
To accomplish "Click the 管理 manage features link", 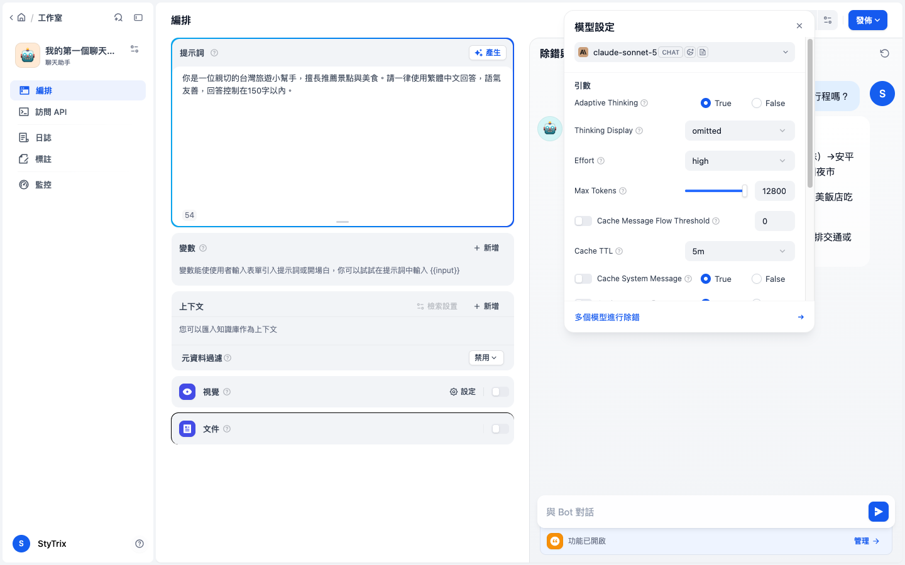I will tap(867, 541).
